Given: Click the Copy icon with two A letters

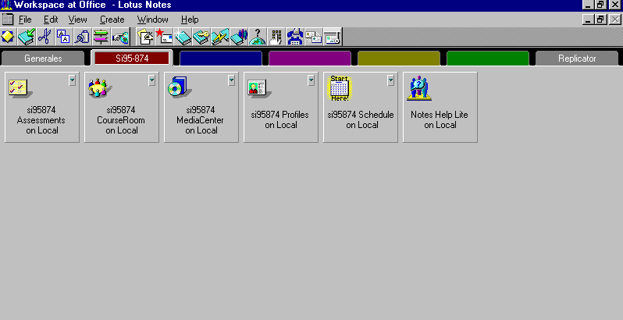Looking at the screenshot, I should click(x=63, y=37).
